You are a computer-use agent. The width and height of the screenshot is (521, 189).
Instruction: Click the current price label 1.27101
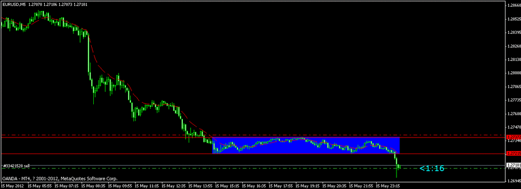pos(513,165)
